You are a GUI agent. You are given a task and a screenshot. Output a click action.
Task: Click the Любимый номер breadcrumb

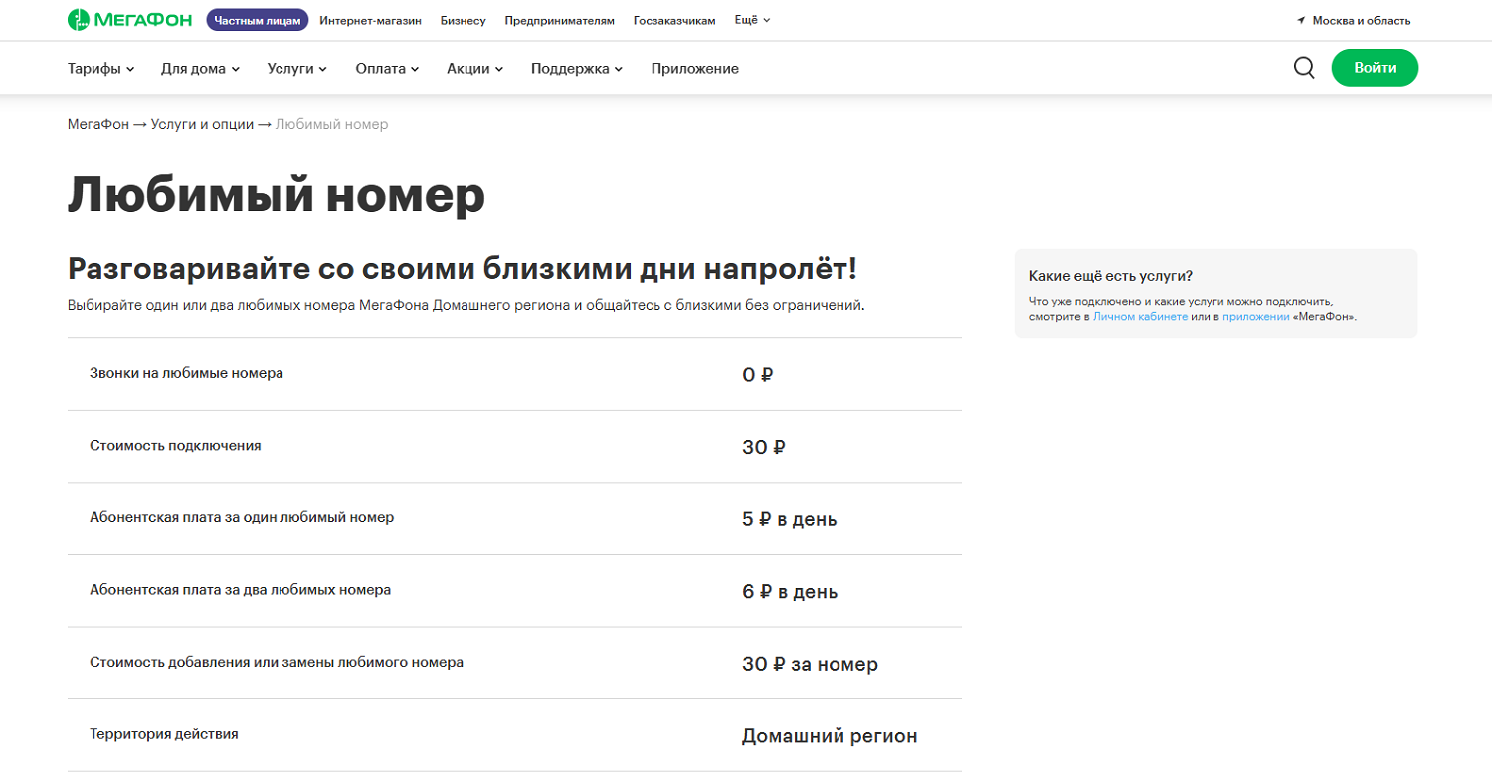point(332,124)
